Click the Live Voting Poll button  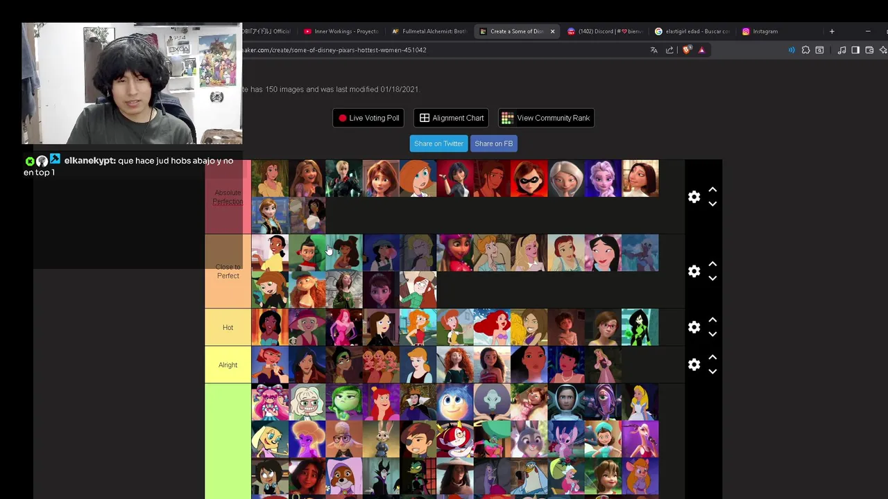368,118
